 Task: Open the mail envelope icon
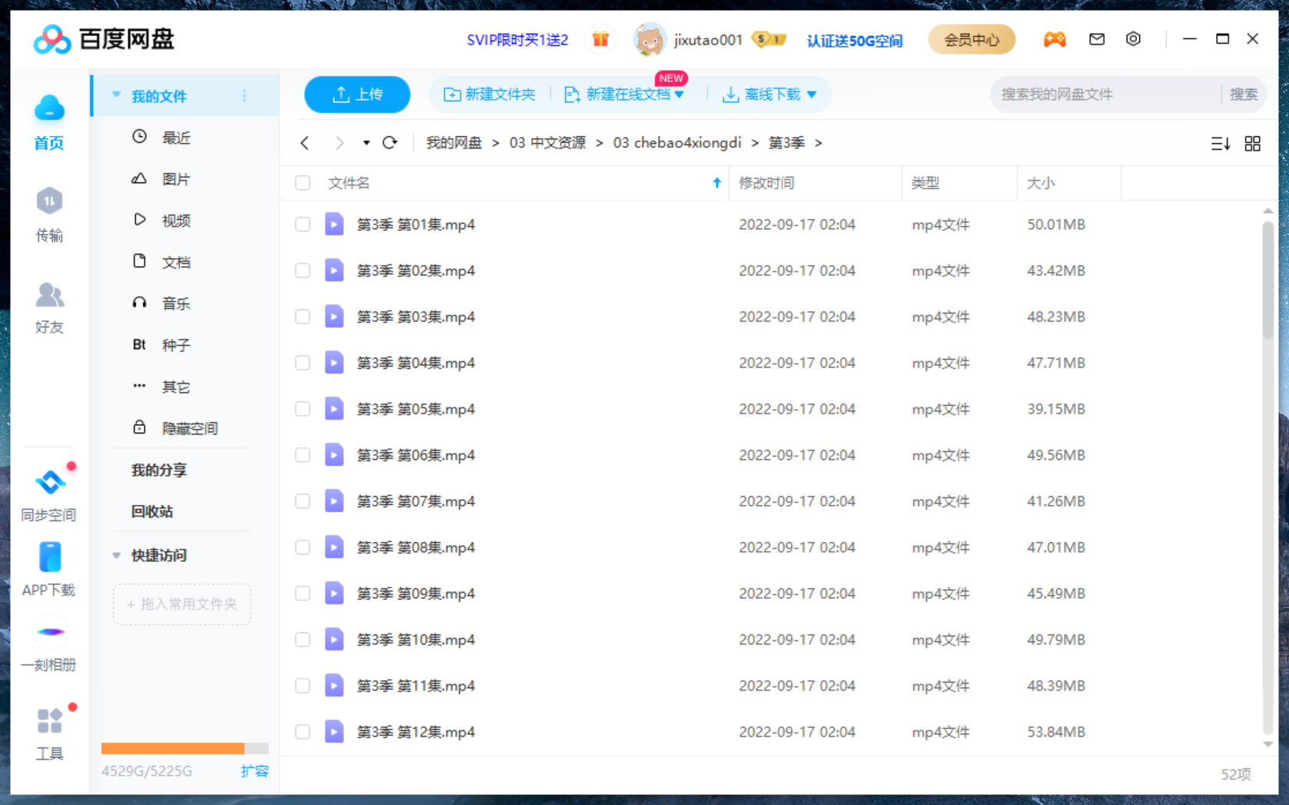(x=1097, y=39)
